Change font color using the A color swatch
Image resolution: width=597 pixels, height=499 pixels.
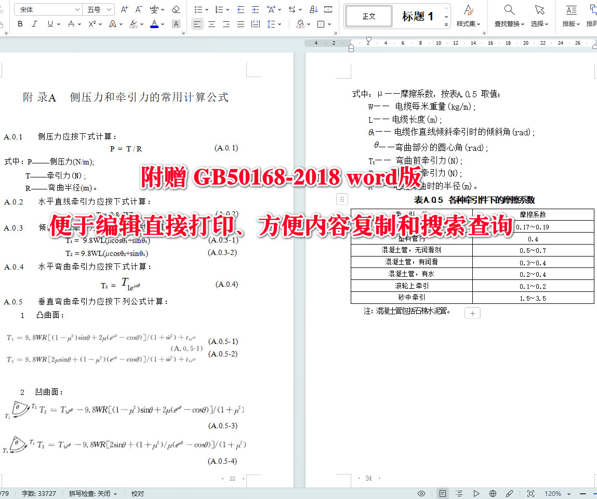click(155, 24)
